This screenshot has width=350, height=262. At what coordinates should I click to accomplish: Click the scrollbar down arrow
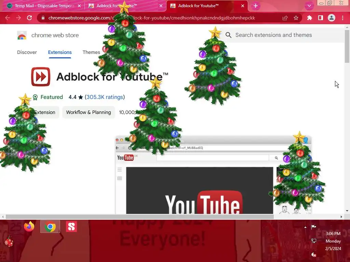click(x=347, y=211)
